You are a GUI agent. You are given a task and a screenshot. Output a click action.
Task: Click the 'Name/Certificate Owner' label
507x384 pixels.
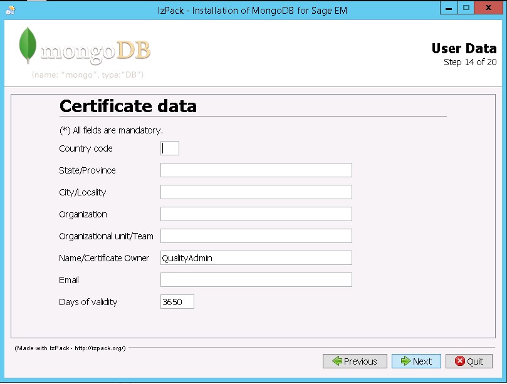point(104,258)
